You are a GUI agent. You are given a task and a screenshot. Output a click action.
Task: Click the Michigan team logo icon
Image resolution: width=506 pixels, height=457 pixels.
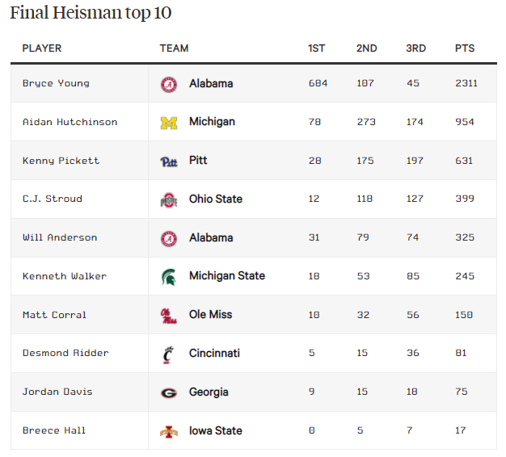[x=168, y=123]
